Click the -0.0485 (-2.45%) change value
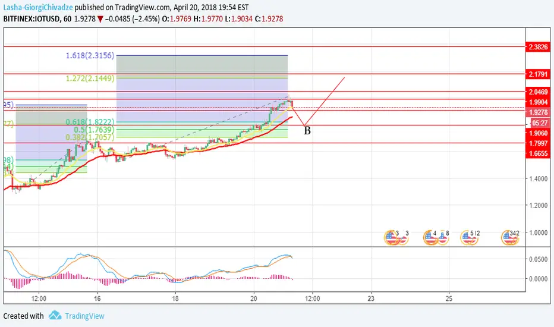This screenshot has width=554, height=327. [x=132, y=19]
